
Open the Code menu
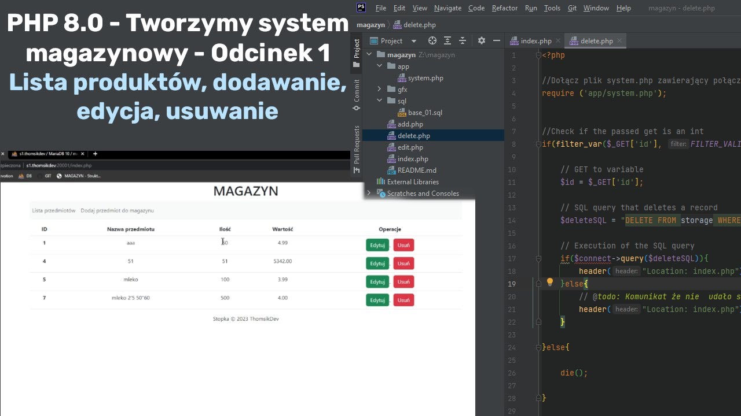point(476,8)
